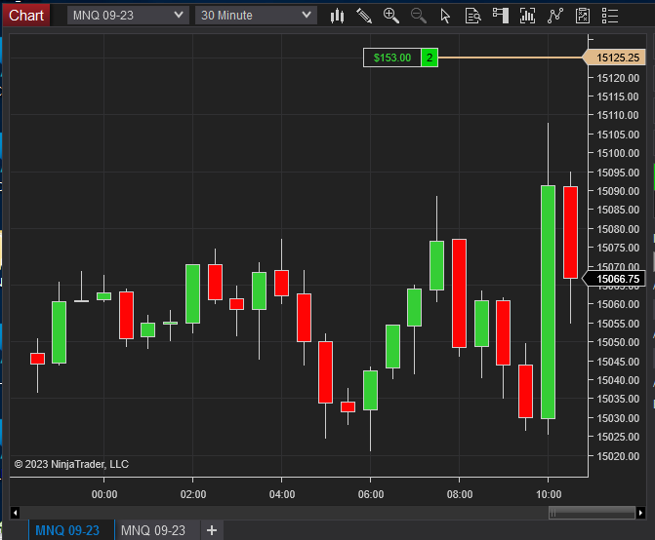Click the horizontal scrollbar thumb
Image resolution: width=655 pixels, height=540 pixels.
[x=592, y=513]
